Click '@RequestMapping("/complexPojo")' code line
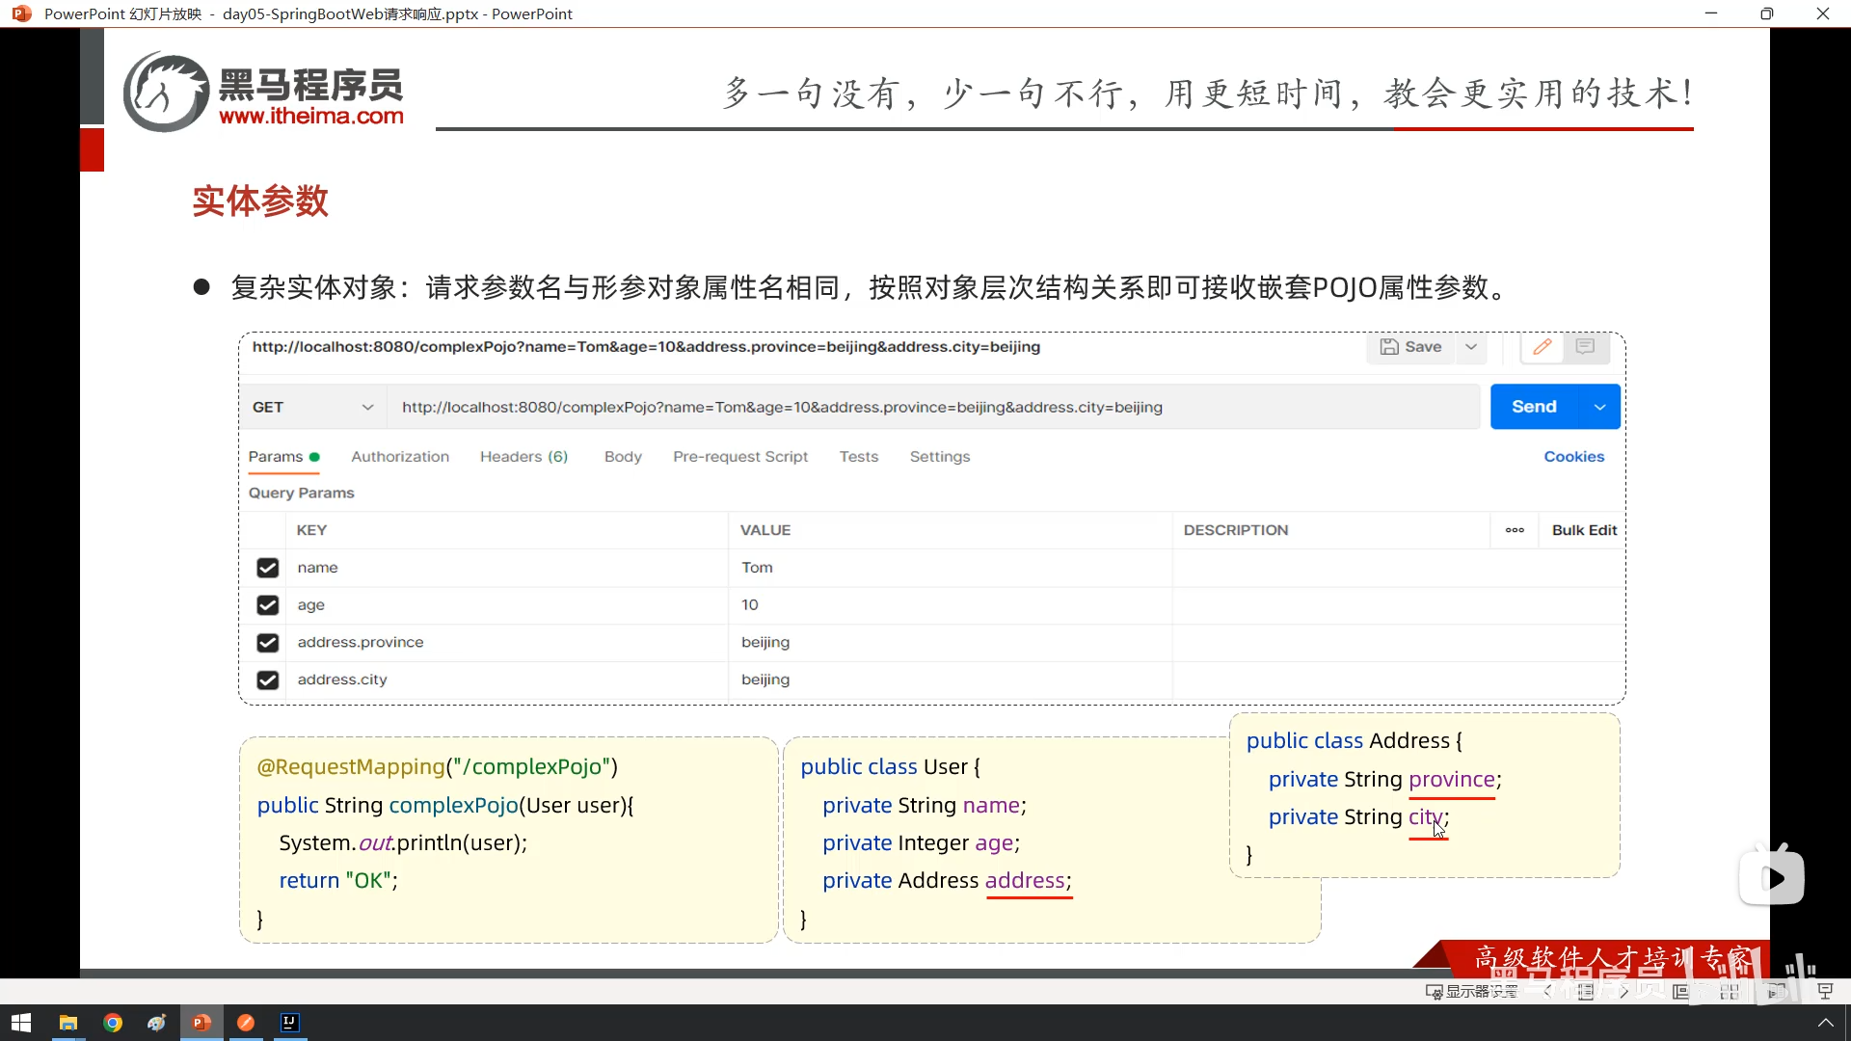The width and height of the screenshot is (1851, 1041). [437, 766]
